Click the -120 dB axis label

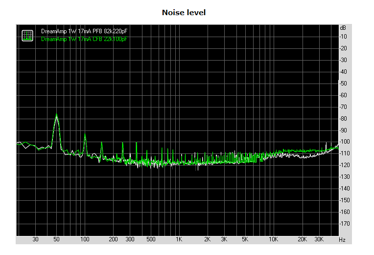click(345, 165)
